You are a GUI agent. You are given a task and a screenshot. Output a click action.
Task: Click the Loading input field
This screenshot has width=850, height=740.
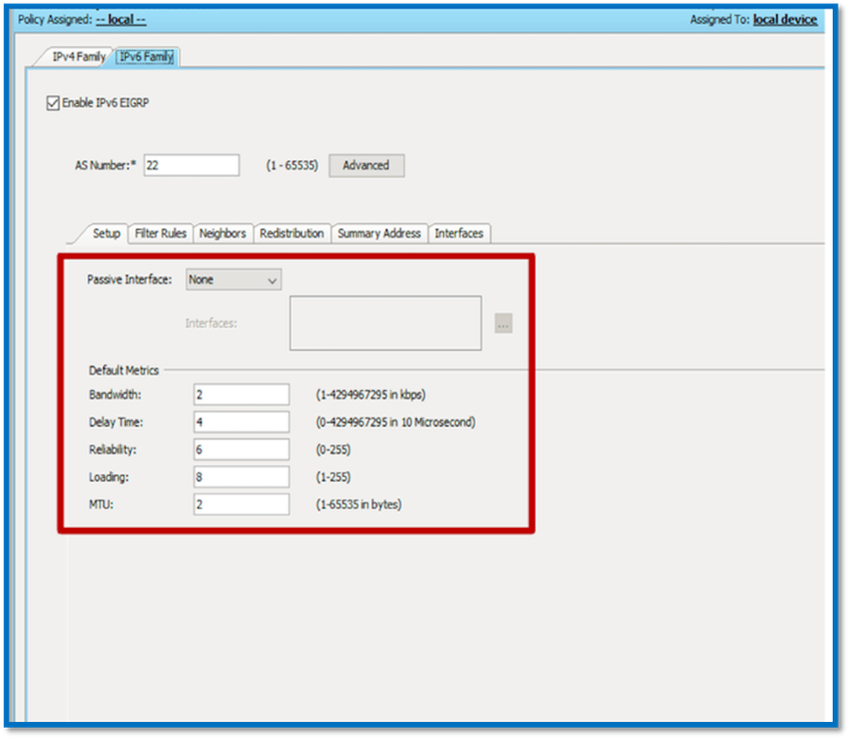point(241,477)
